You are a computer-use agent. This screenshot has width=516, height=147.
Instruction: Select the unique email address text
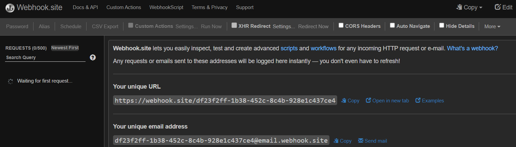tap(221, 141)
